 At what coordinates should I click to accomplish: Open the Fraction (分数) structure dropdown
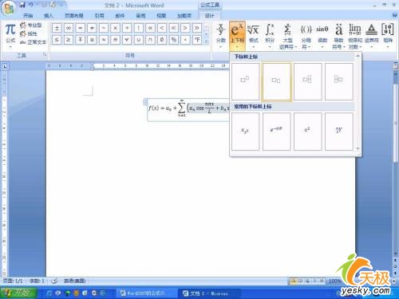pos(221,36)
